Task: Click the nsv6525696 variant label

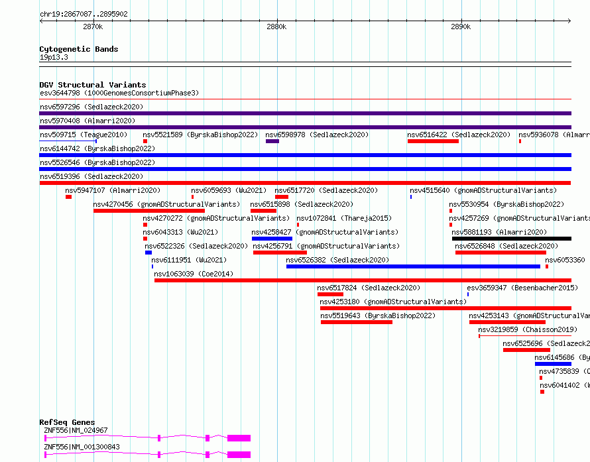Action: coord(546,343)
